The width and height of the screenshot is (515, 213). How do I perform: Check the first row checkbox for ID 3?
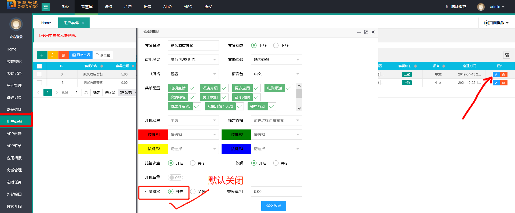coord(39,74)
